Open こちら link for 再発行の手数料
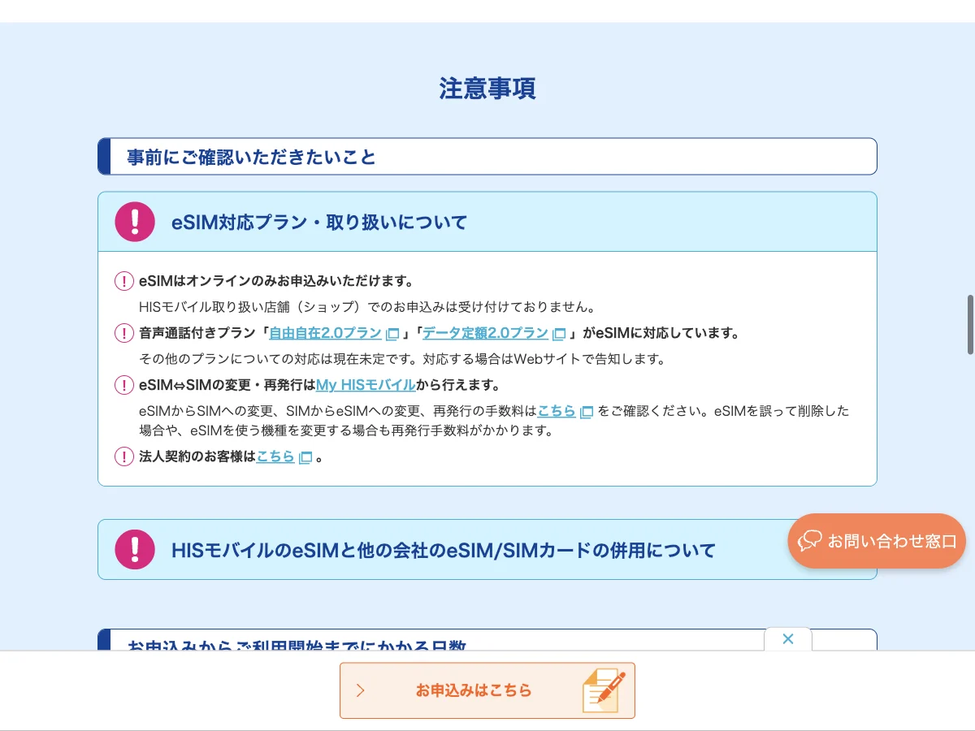 (557, 411)
